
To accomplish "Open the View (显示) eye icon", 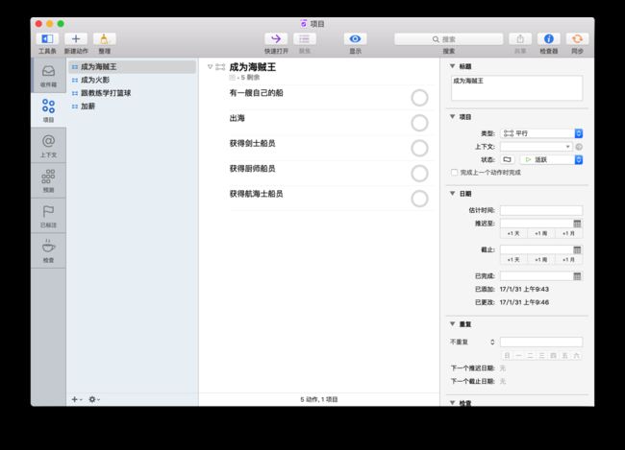I will pyautogui.click(x=355, y=39).
